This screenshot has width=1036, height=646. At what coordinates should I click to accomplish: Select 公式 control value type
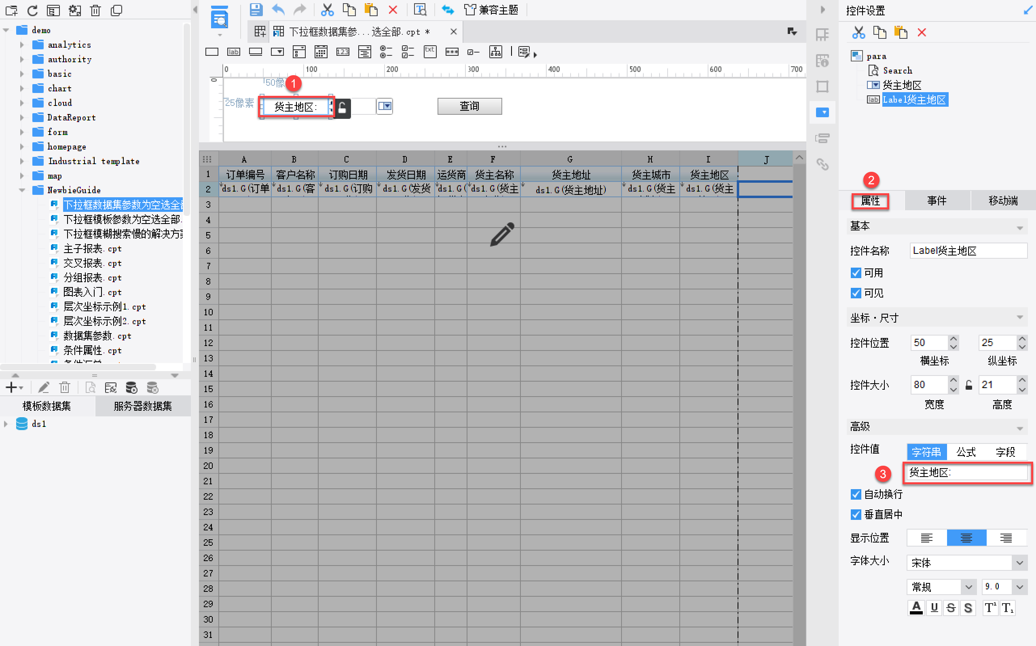coord(966,452)
